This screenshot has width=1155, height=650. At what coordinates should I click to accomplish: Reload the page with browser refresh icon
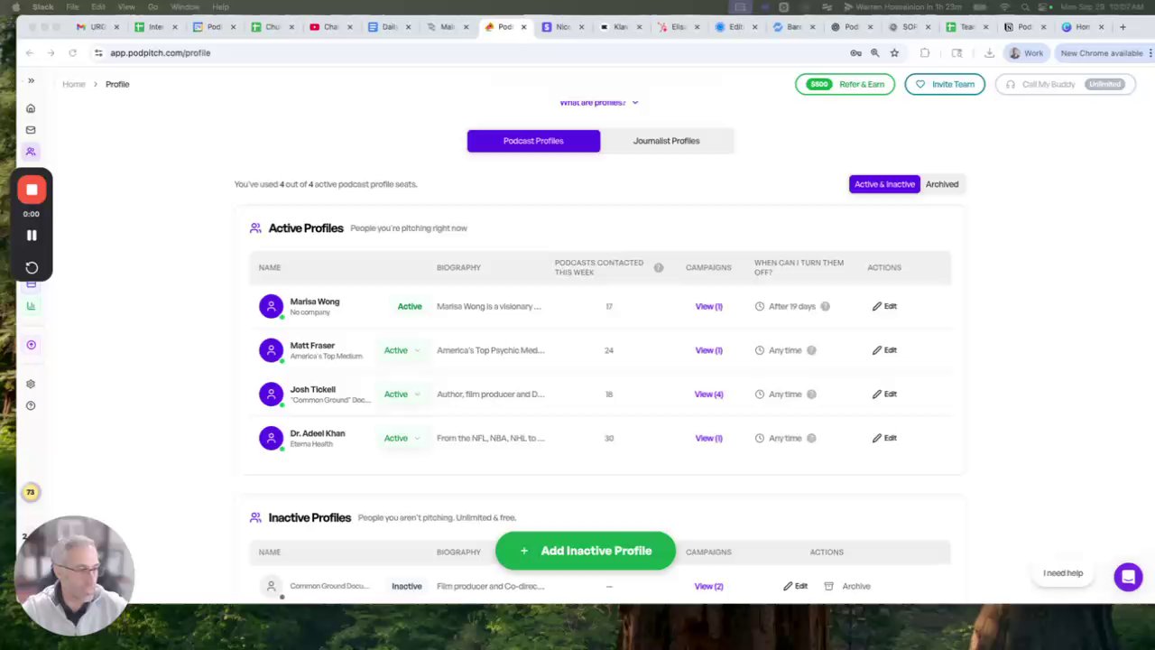point(72,53)
